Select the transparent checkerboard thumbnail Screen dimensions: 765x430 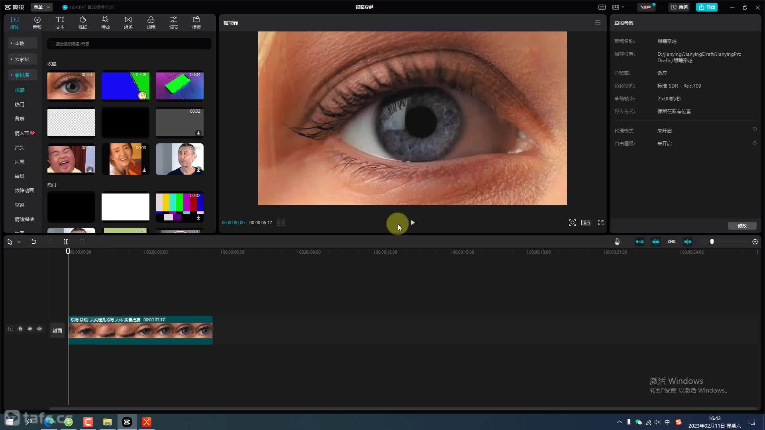tap(71, 122)
